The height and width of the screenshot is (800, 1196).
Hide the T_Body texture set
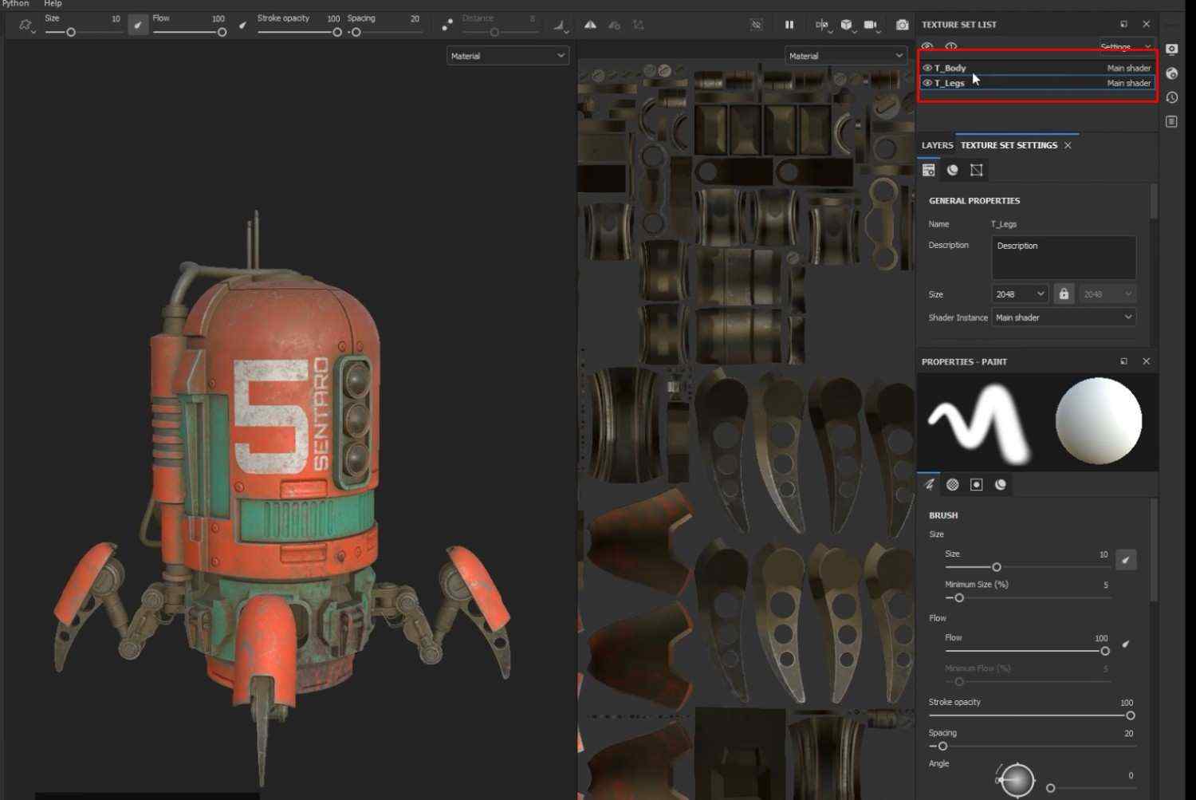(x=927, y=68)
